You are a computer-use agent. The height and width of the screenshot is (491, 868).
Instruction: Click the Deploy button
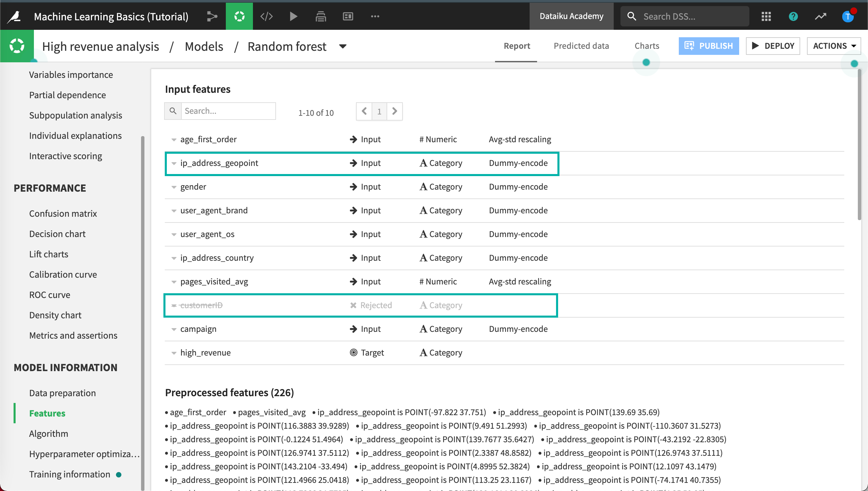773,46
